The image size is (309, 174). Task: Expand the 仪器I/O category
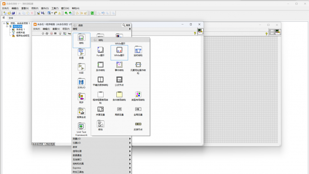tap(101, 143)
